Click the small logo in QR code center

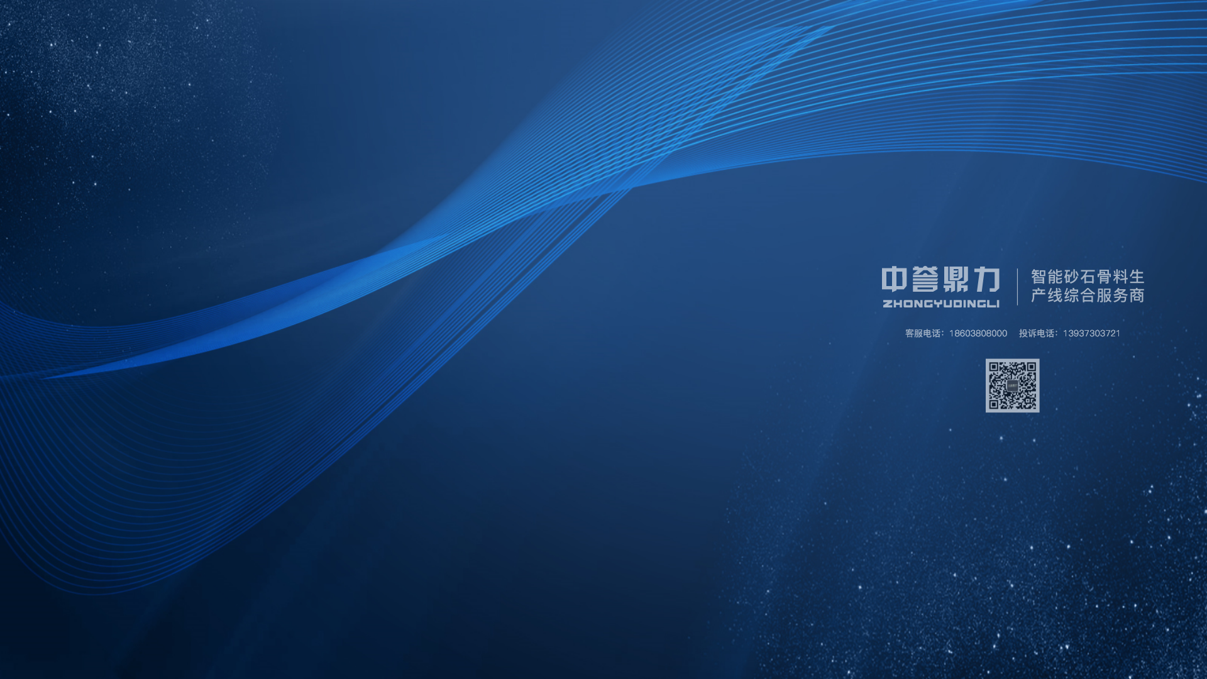[x=1012, y=385]
